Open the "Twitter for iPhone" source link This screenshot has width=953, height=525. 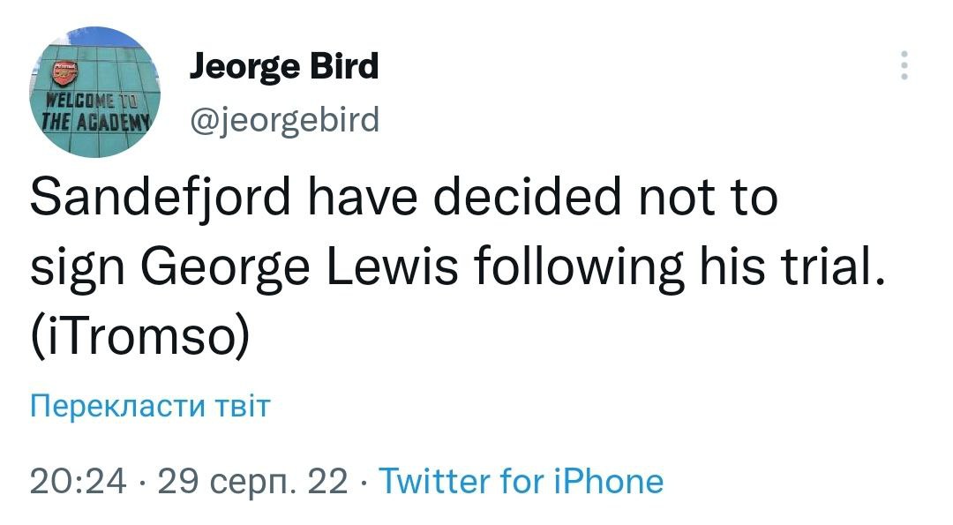click(520, 481)
